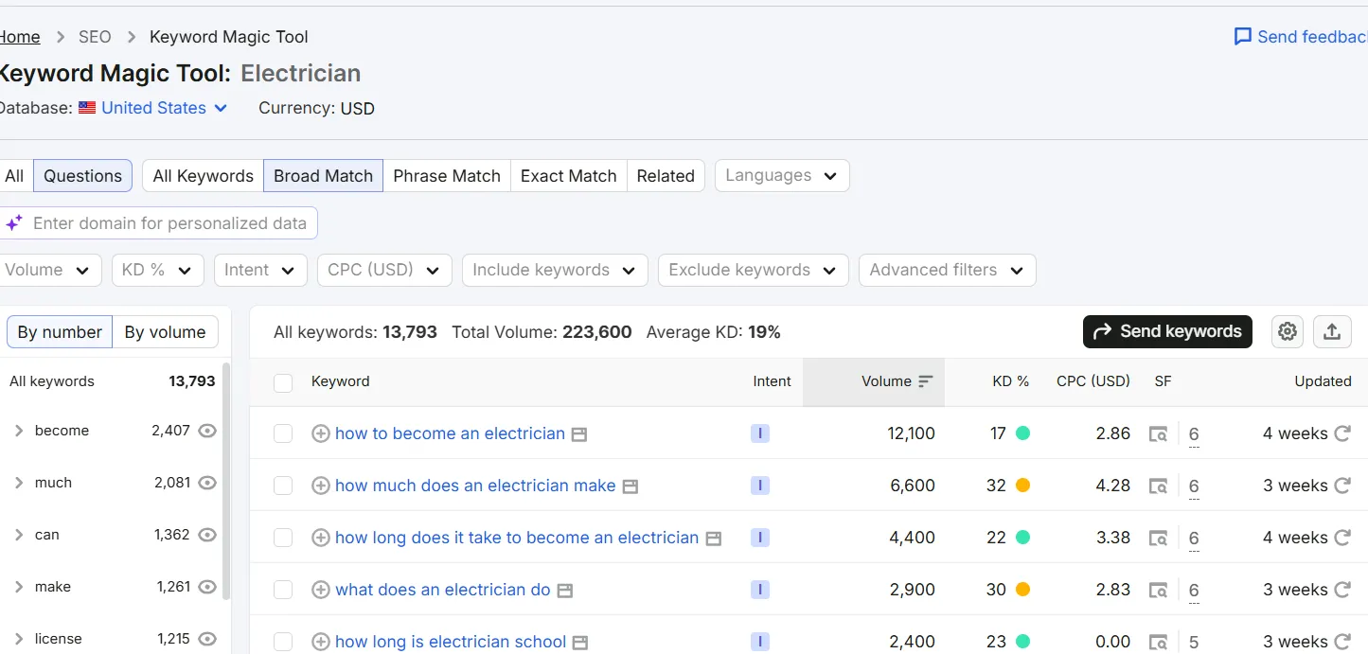Image resolution: width=1368 pixels, height=654 pixels.
Task: Click the KD % column header
Action: click(1010, 381)
